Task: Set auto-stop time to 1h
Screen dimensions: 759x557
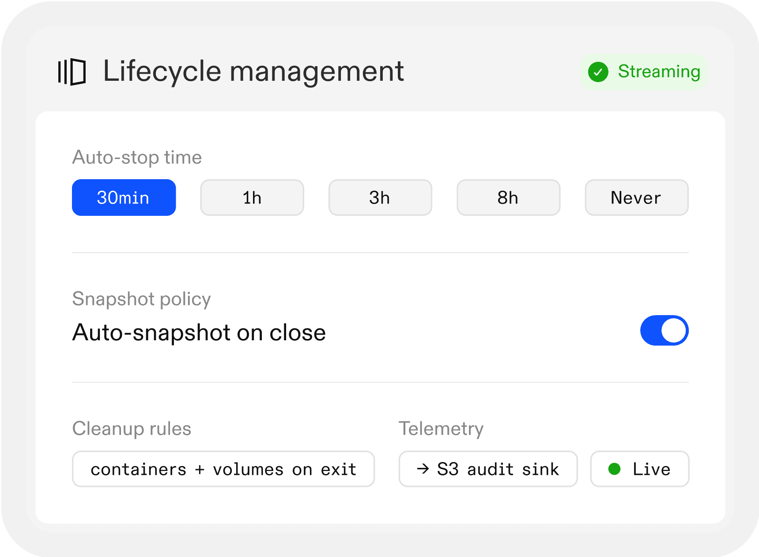Action: pyautogui.click(x=252, y=198)
